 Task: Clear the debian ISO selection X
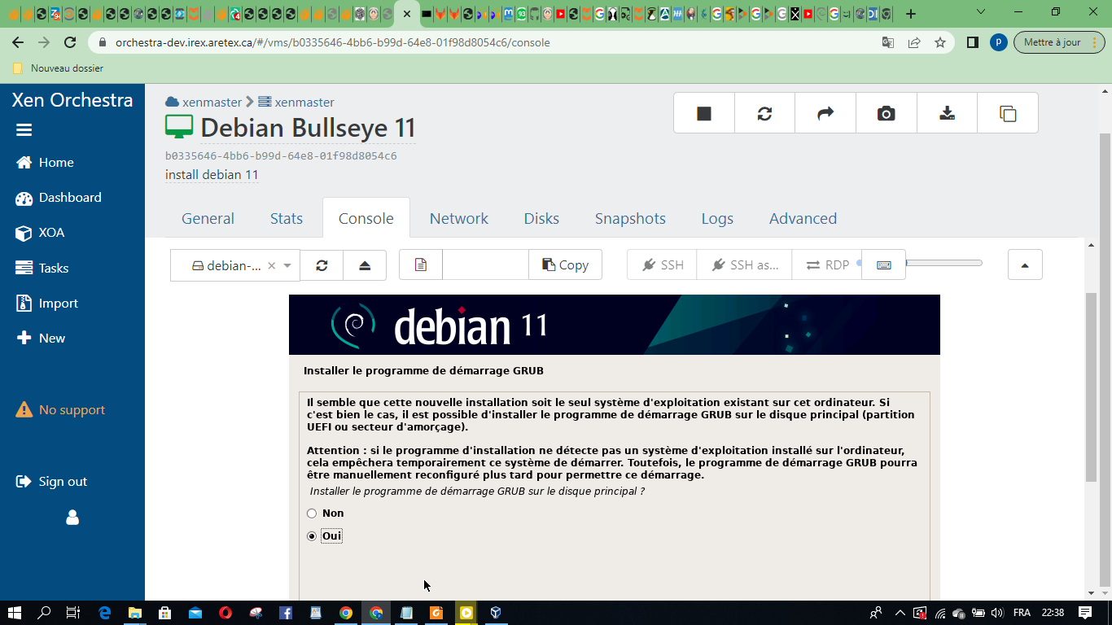[x=272, y=265]
